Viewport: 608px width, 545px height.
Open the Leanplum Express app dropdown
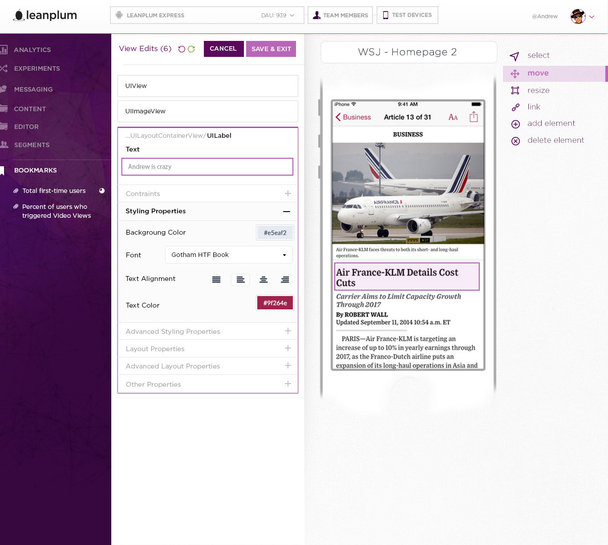tap(292, 15)
